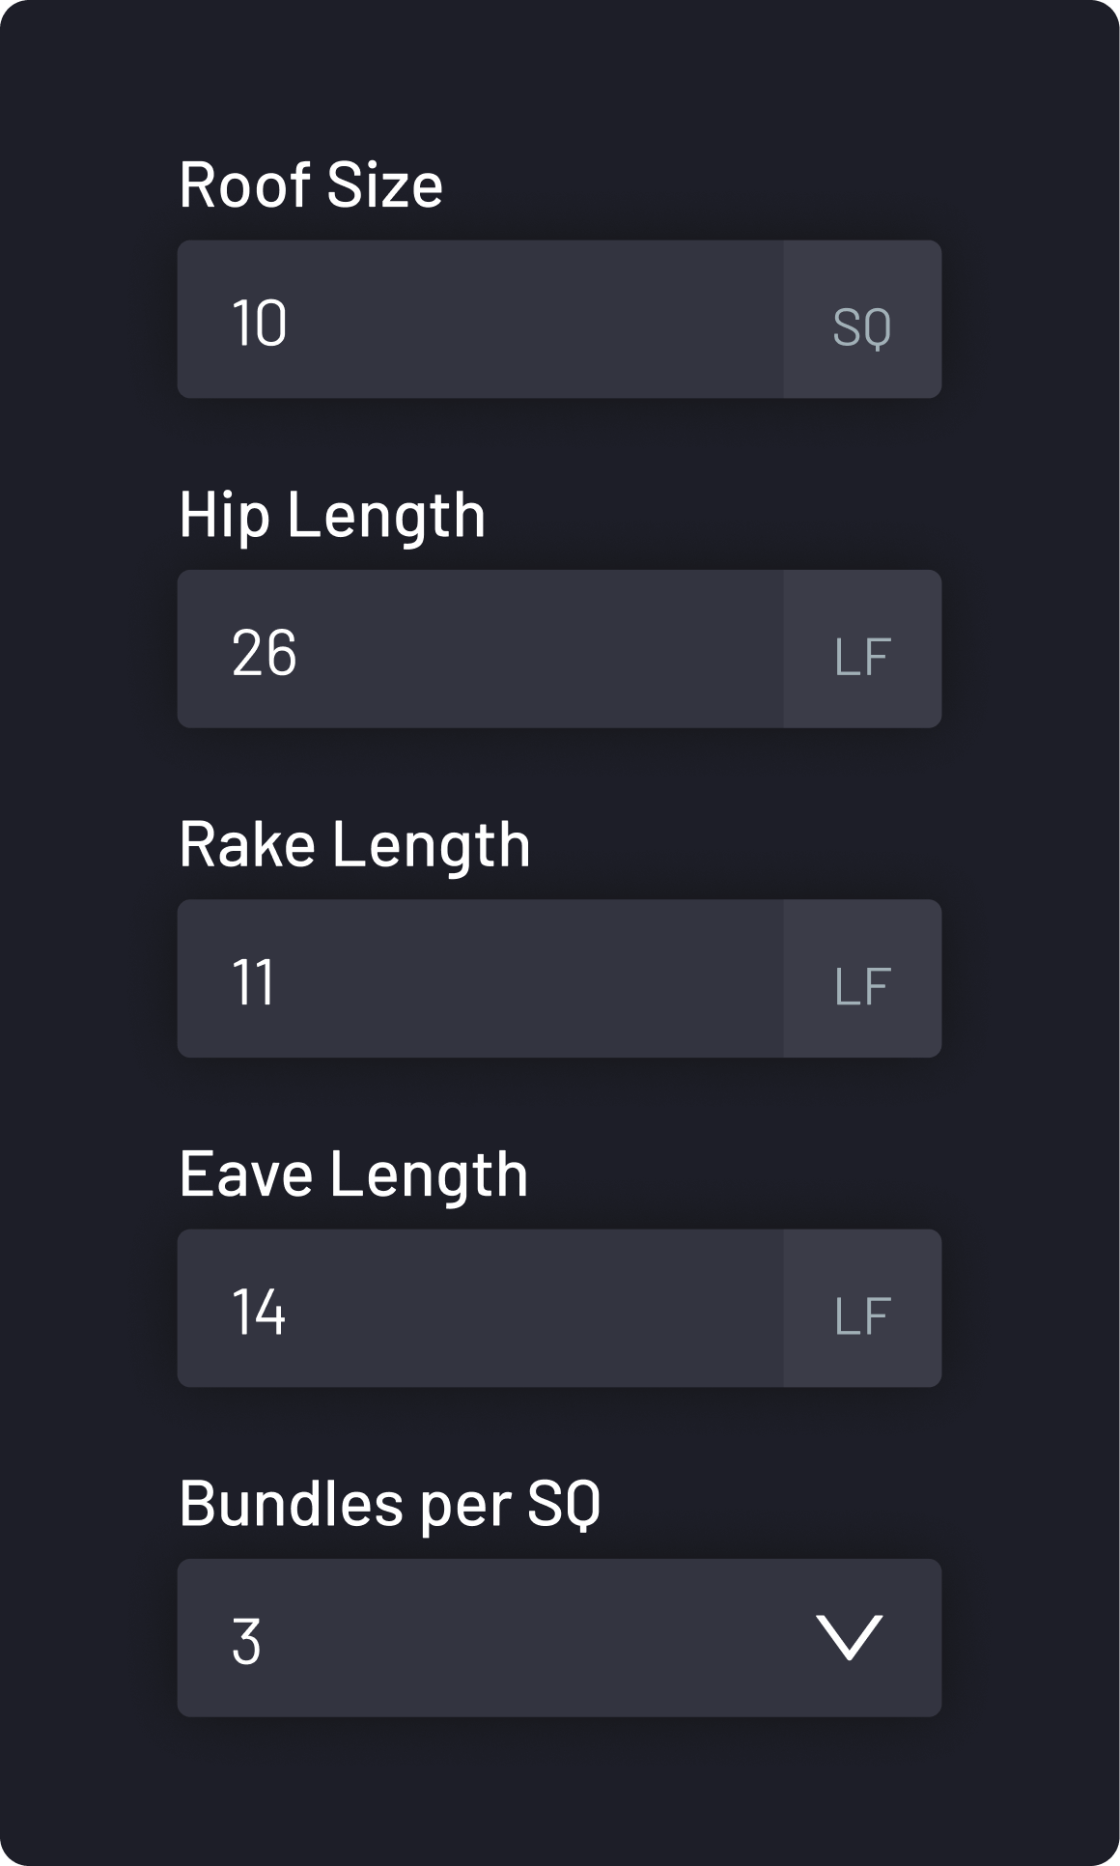Click the selected value 3 in dropdown
1120x1866 pixels.
point(247,1641)
